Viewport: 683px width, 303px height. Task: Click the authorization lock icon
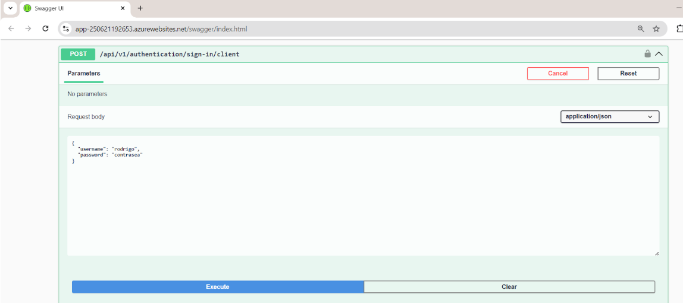click(x=648, y=54)
